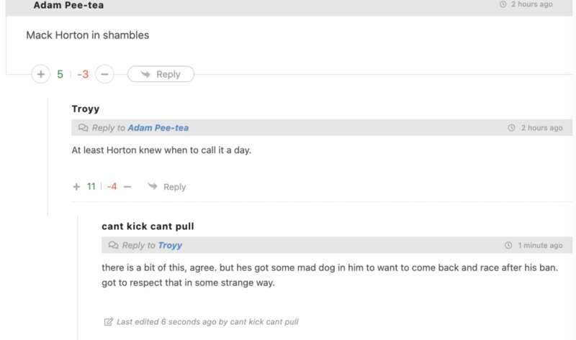Click the edit pencil icon beside Last edited
Viewport: 576px width, 340px height.
109,321
